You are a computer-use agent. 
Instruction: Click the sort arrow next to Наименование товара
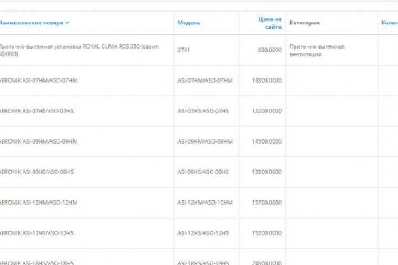tap(67, 23)
